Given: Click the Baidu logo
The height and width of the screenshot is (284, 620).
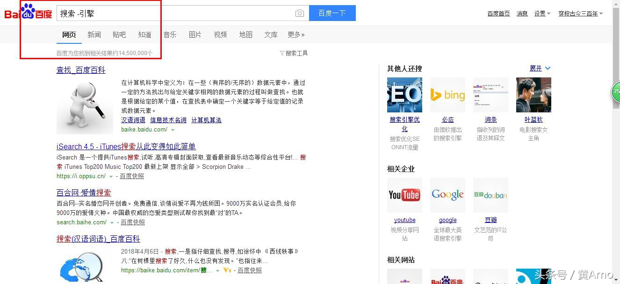Looking at the screenshot, I should tap(28, 12).
